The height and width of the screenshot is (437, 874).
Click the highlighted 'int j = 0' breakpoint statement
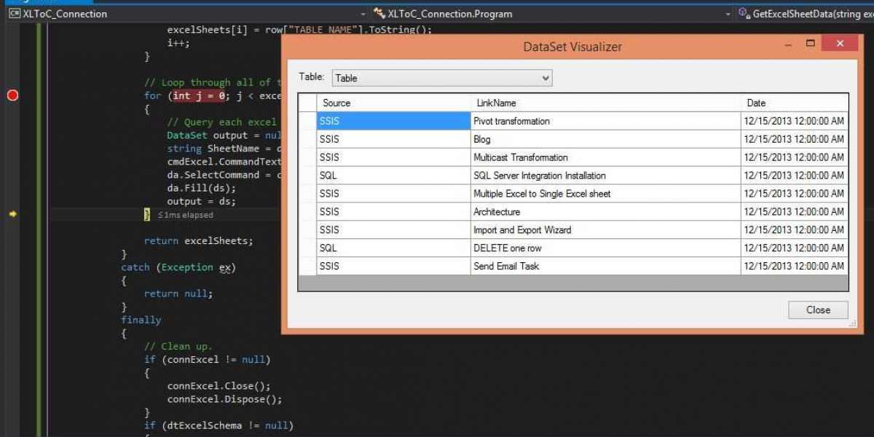(x=200, y=95)
